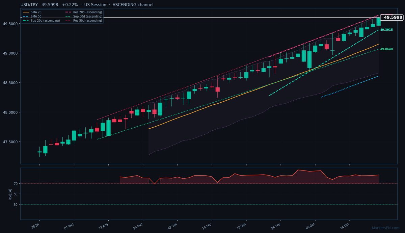Select the Res 20d (ascending) legend entry
The image size is (405, 233).
point(83,12)
